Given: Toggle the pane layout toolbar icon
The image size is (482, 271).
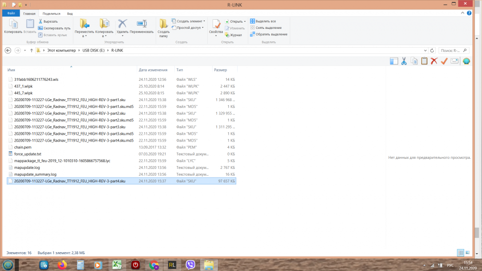Looking at the screenshot, I should coord(394,61).
